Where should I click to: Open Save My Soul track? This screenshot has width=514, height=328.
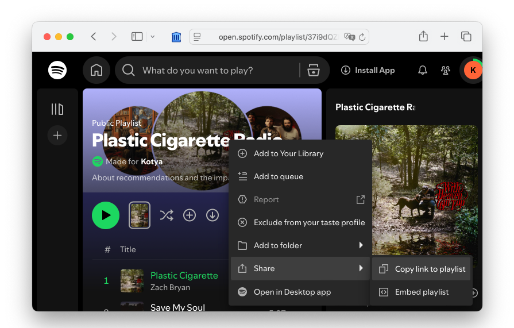tap(177, 307)
